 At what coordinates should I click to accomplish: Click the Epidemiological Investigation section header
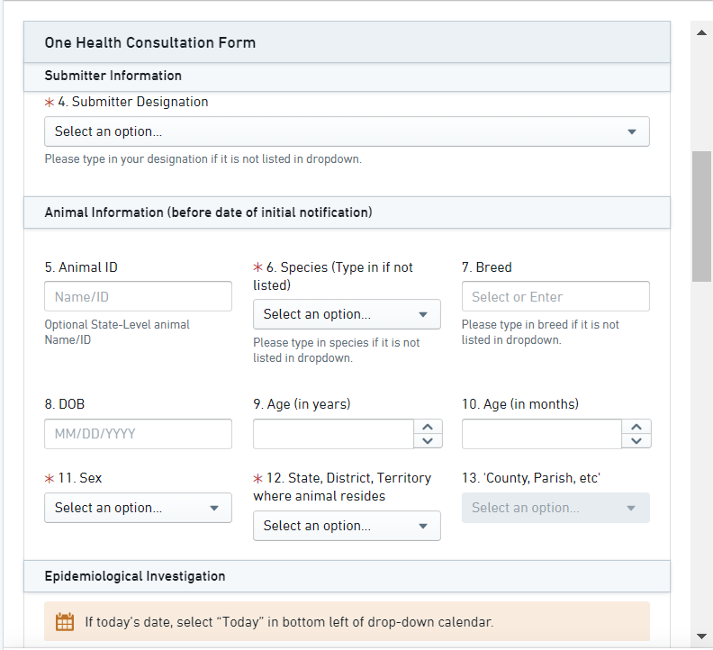pyautogui.click(x=347, y=576)
